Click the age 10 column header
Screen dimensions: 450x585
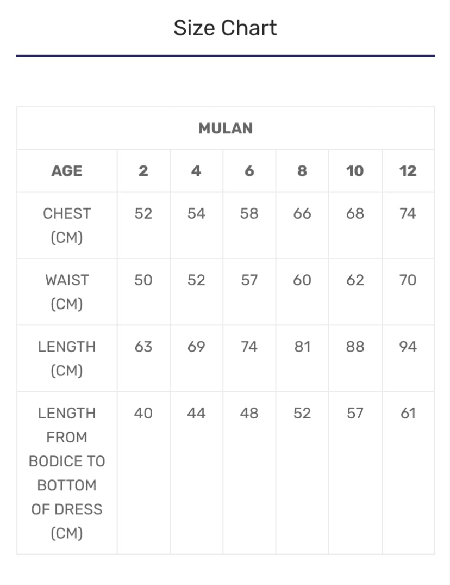[x=355, y=171]
